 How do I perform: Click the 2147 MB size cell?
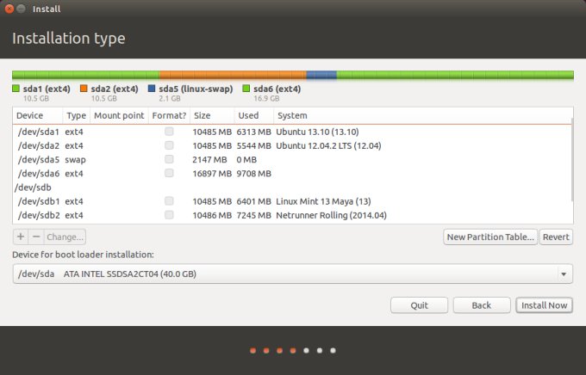click(209, 160)
